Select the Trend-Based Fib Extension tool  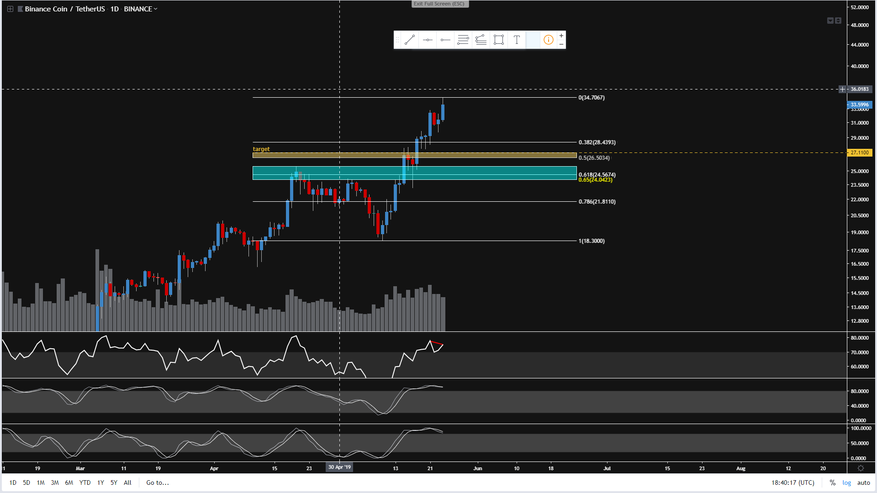pyautogui.click(x=481, y=40)
